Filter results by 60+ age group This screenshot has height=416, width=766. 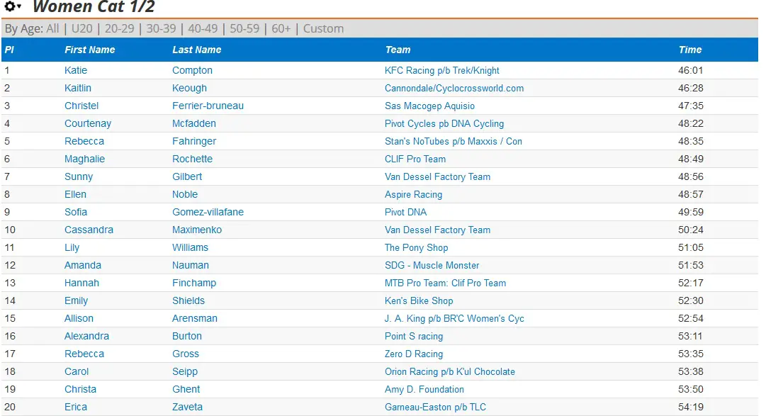(x=281, y=29)
